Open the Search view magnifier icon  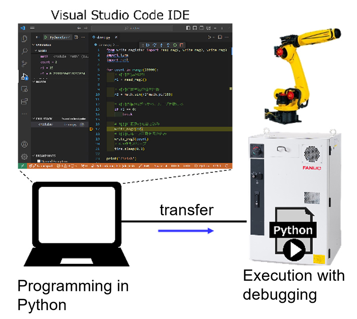(25, 51)
